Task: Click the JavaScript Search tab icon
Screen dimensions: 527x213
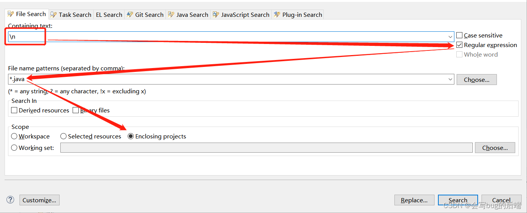Action: [216, 15]
